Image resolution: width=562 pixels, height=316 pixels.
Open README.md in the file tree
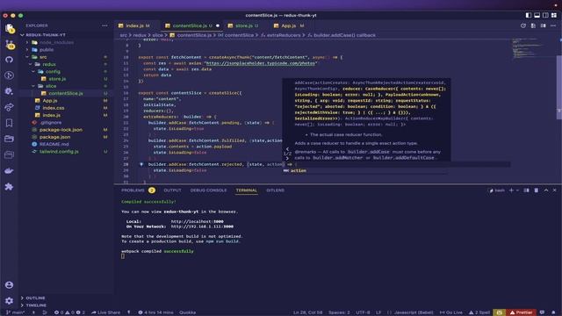(54, 144)
